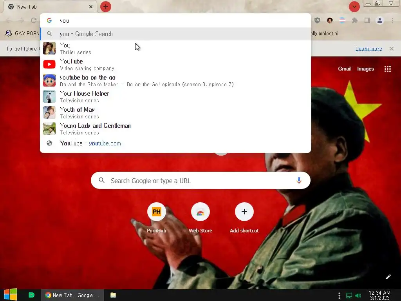Open the Extensions puzzle piece menu

[x=355, y=20]
